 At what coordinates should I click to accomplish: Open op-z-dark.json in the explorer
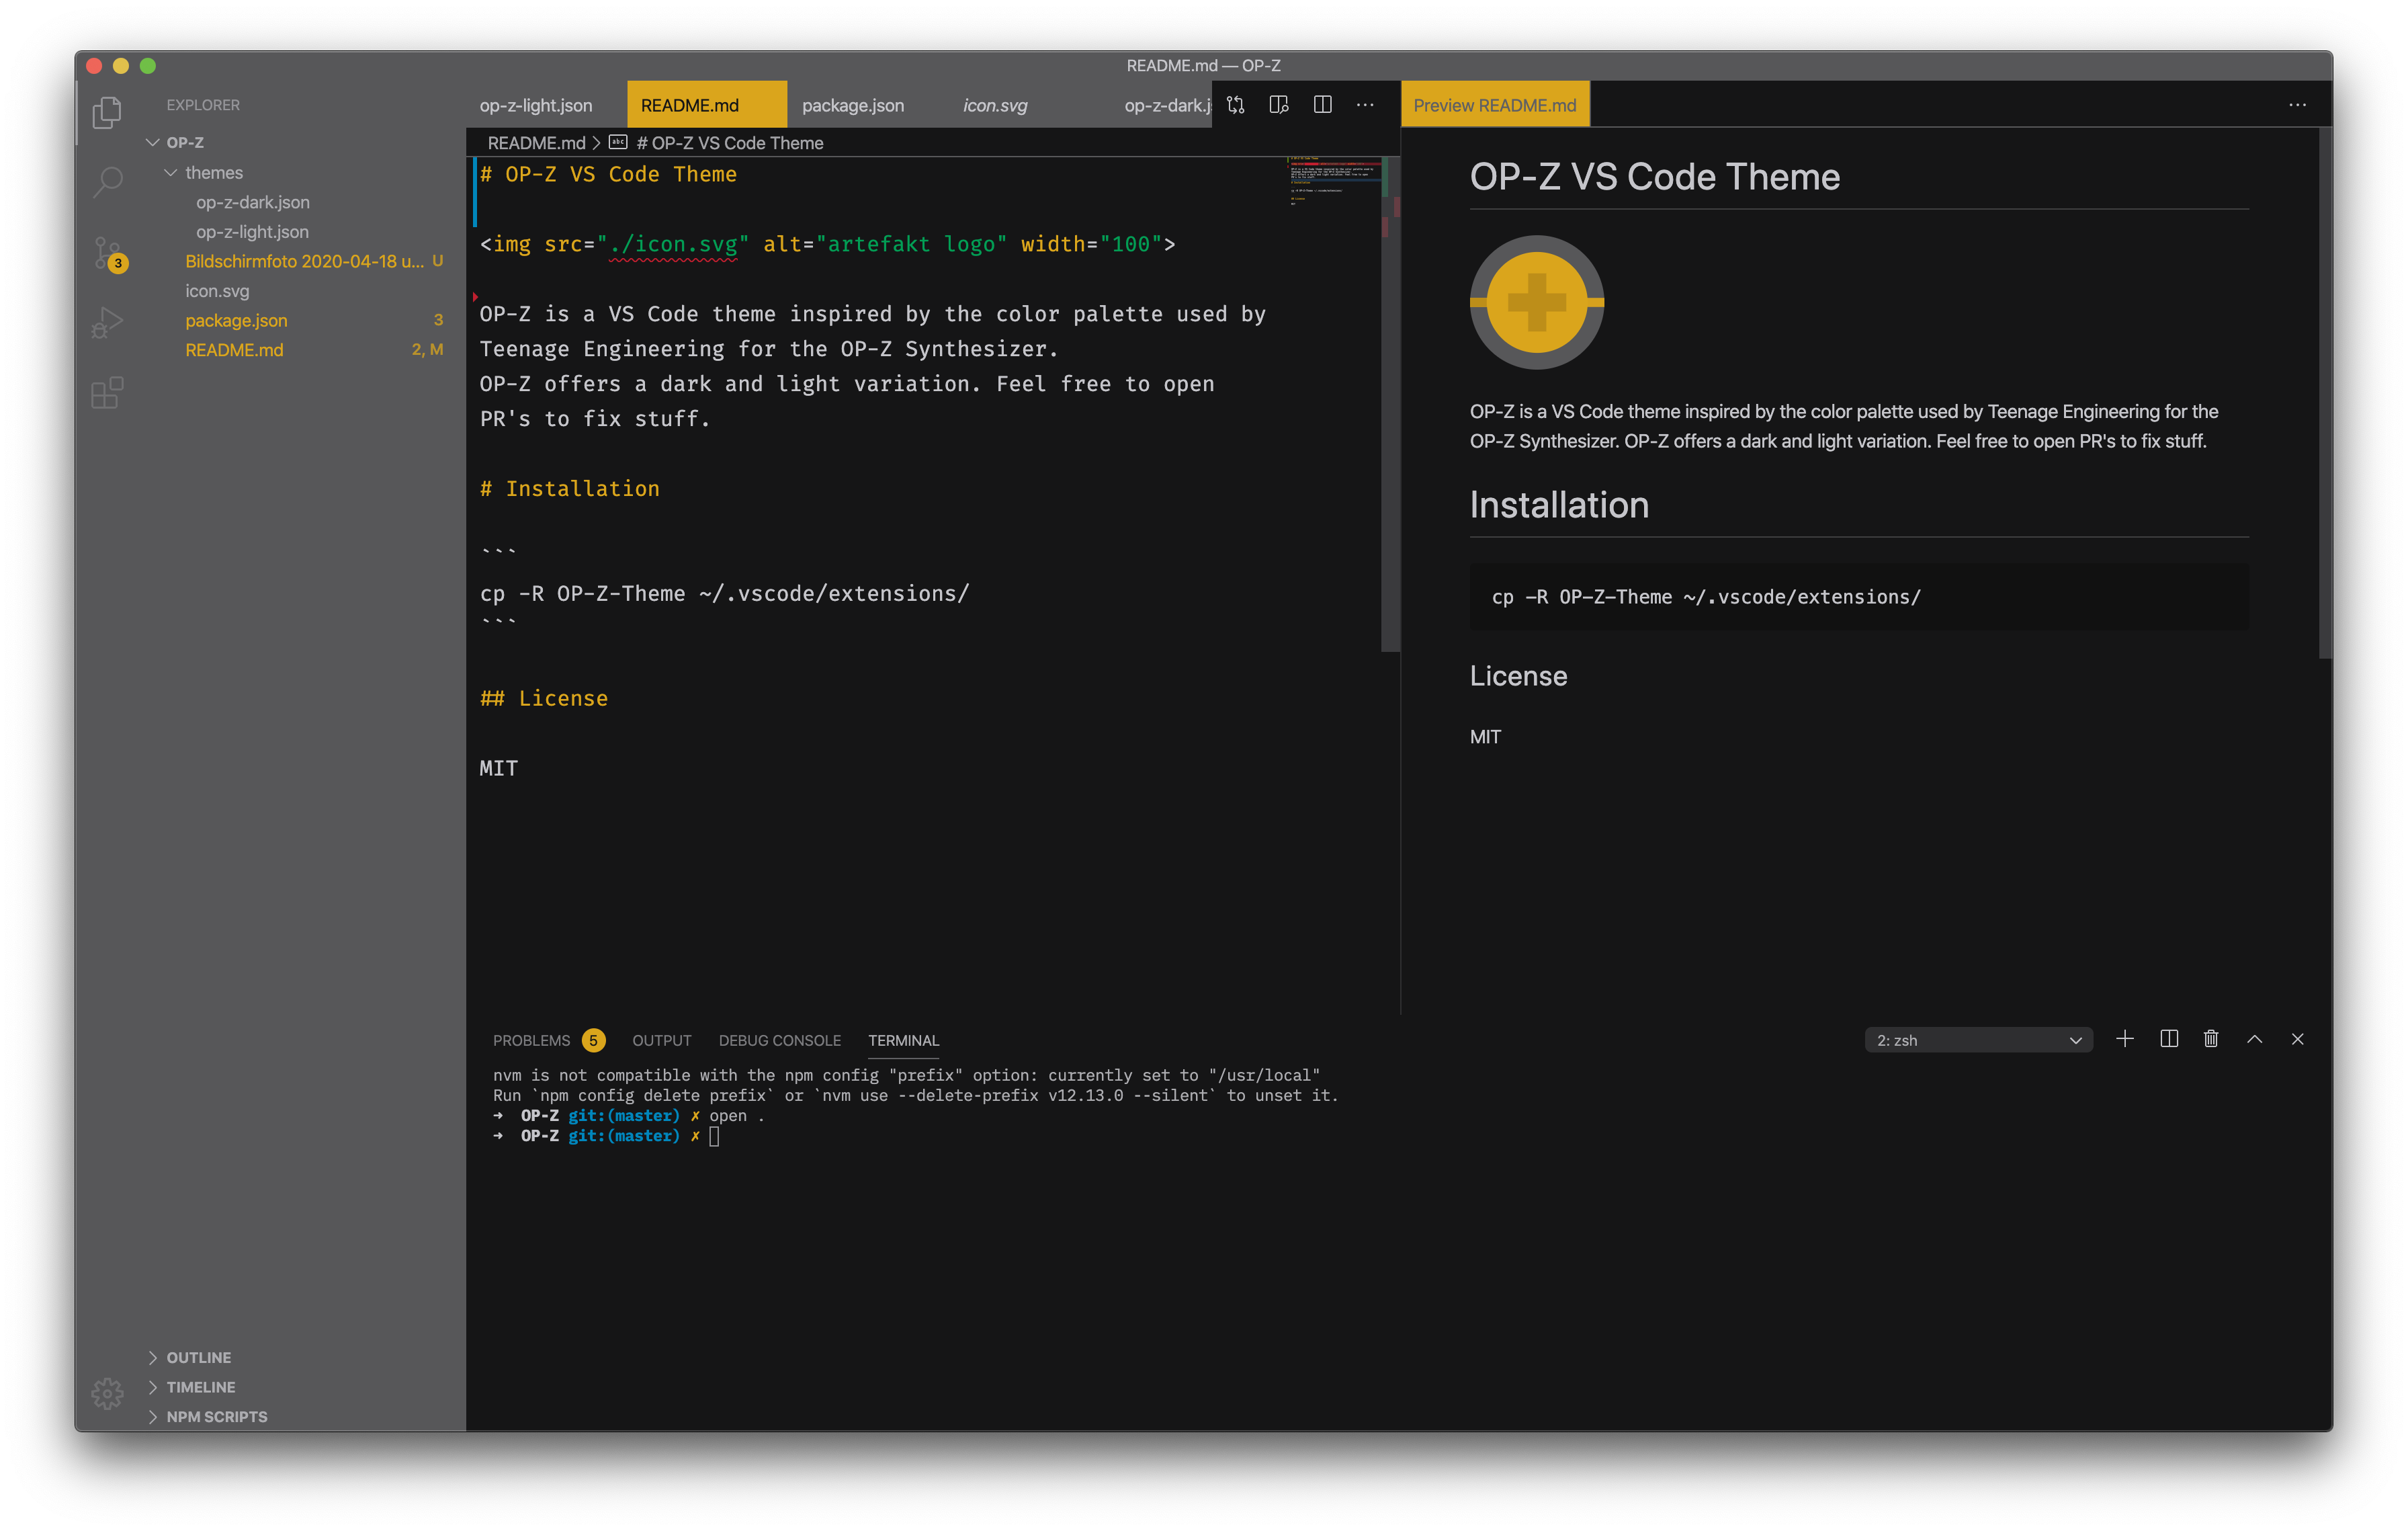pyautogui.click(x=252, y=202)
